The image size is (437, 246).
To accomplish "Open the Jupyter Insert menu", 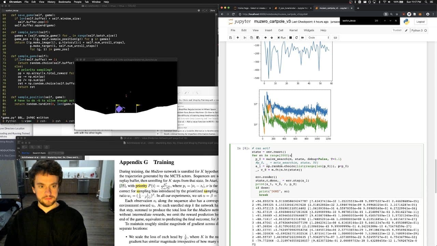I will tap(268, 30).
